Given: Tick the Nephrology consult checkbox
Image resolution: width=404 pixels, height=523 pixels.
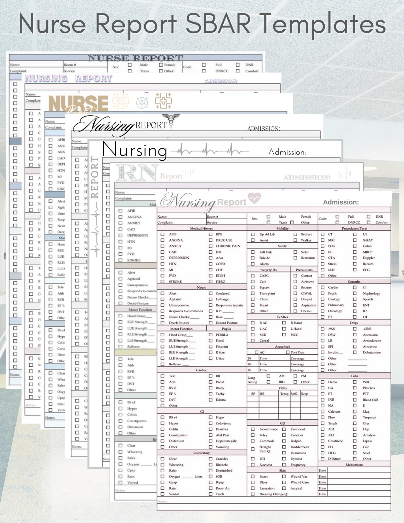Looking at the screenshot, I should click(x=355, y=293).
